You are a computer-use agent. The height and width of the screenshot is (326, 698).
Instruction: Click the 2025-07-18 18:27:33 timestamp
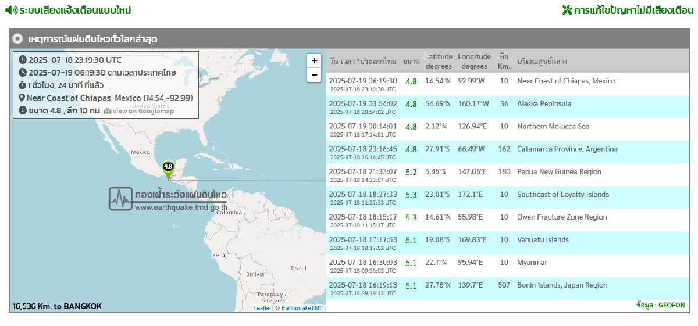point(363,194)
